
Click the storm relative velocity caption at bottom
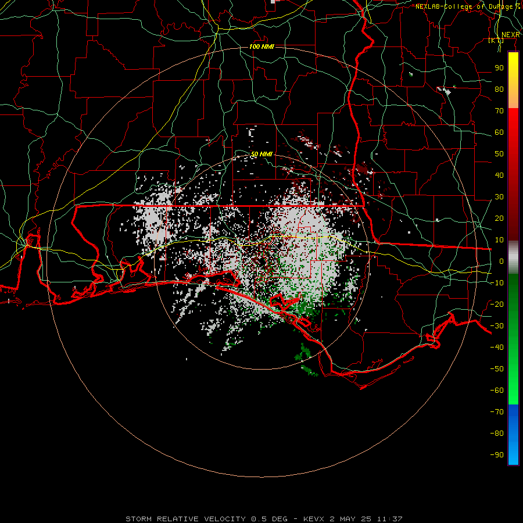(264, 519)
